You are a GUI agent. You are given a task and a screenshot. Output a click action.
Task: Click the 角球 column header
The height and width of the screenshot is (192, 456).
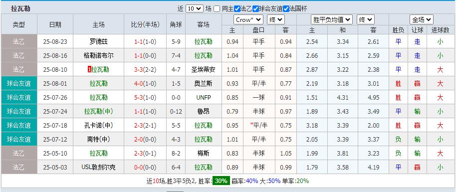(x=176, y=24)
